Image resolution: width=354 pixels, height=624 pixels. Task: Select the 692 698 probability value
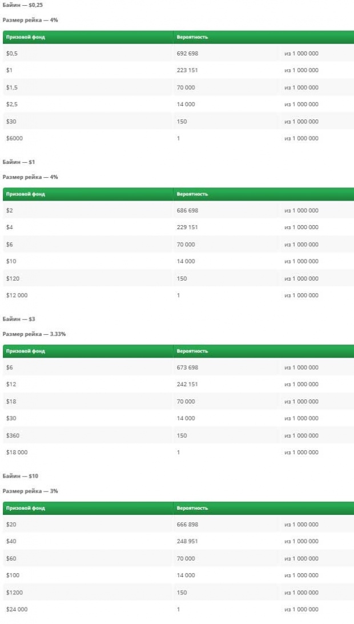click(187, 53)
